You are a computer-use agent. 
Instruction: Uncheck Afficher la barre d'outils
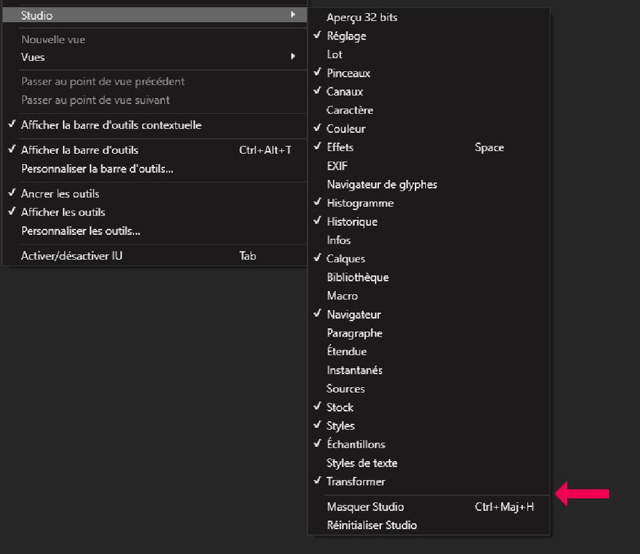pos(154,150)
